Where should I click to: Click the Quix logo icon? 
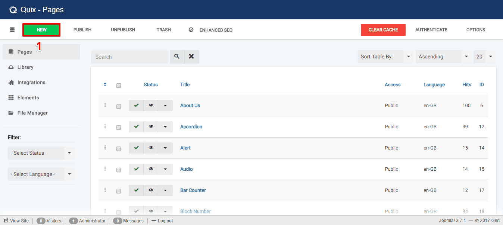tap(13, 10)
